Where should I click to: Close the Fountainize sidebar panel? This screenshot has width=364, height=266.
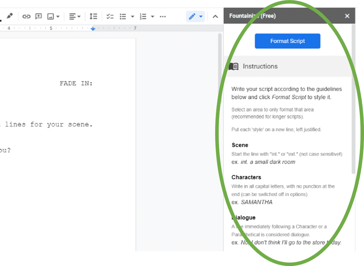tap(347, 16)
